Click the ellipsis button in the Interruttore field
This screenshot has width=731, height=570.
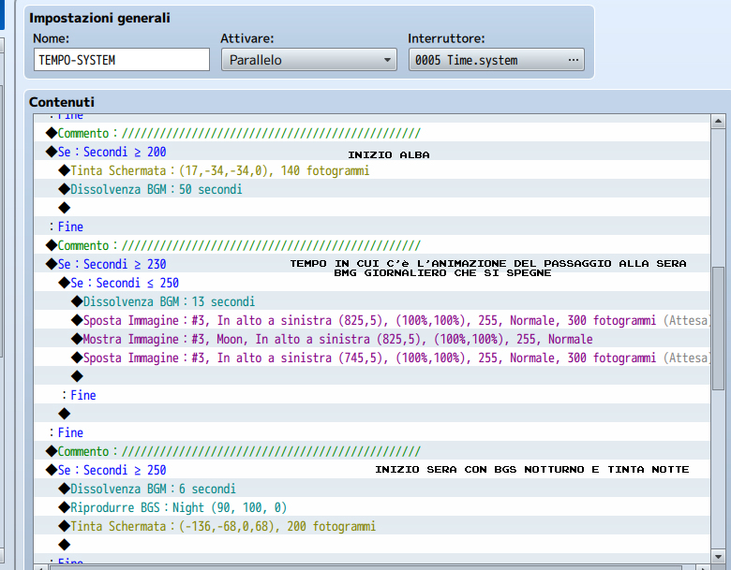click(574, 60)
